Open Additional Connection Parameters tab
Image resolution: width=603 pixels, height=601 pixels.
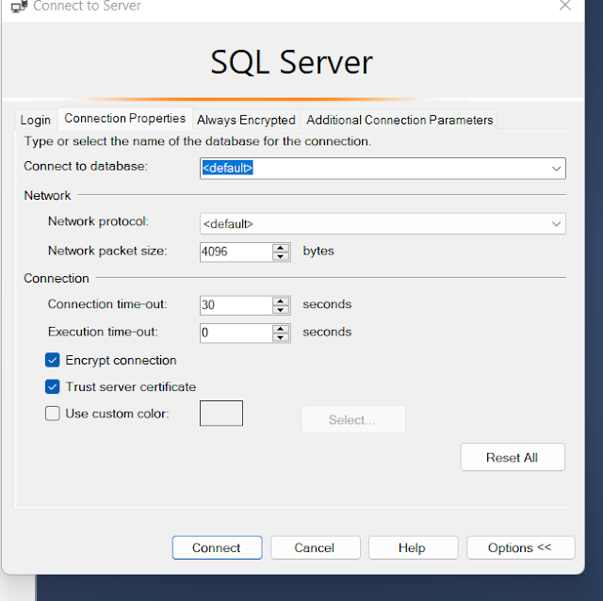tap(399, 120)
